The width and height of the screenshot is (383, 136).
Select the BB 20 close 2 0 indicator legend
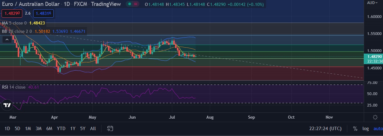click(17, 31)
